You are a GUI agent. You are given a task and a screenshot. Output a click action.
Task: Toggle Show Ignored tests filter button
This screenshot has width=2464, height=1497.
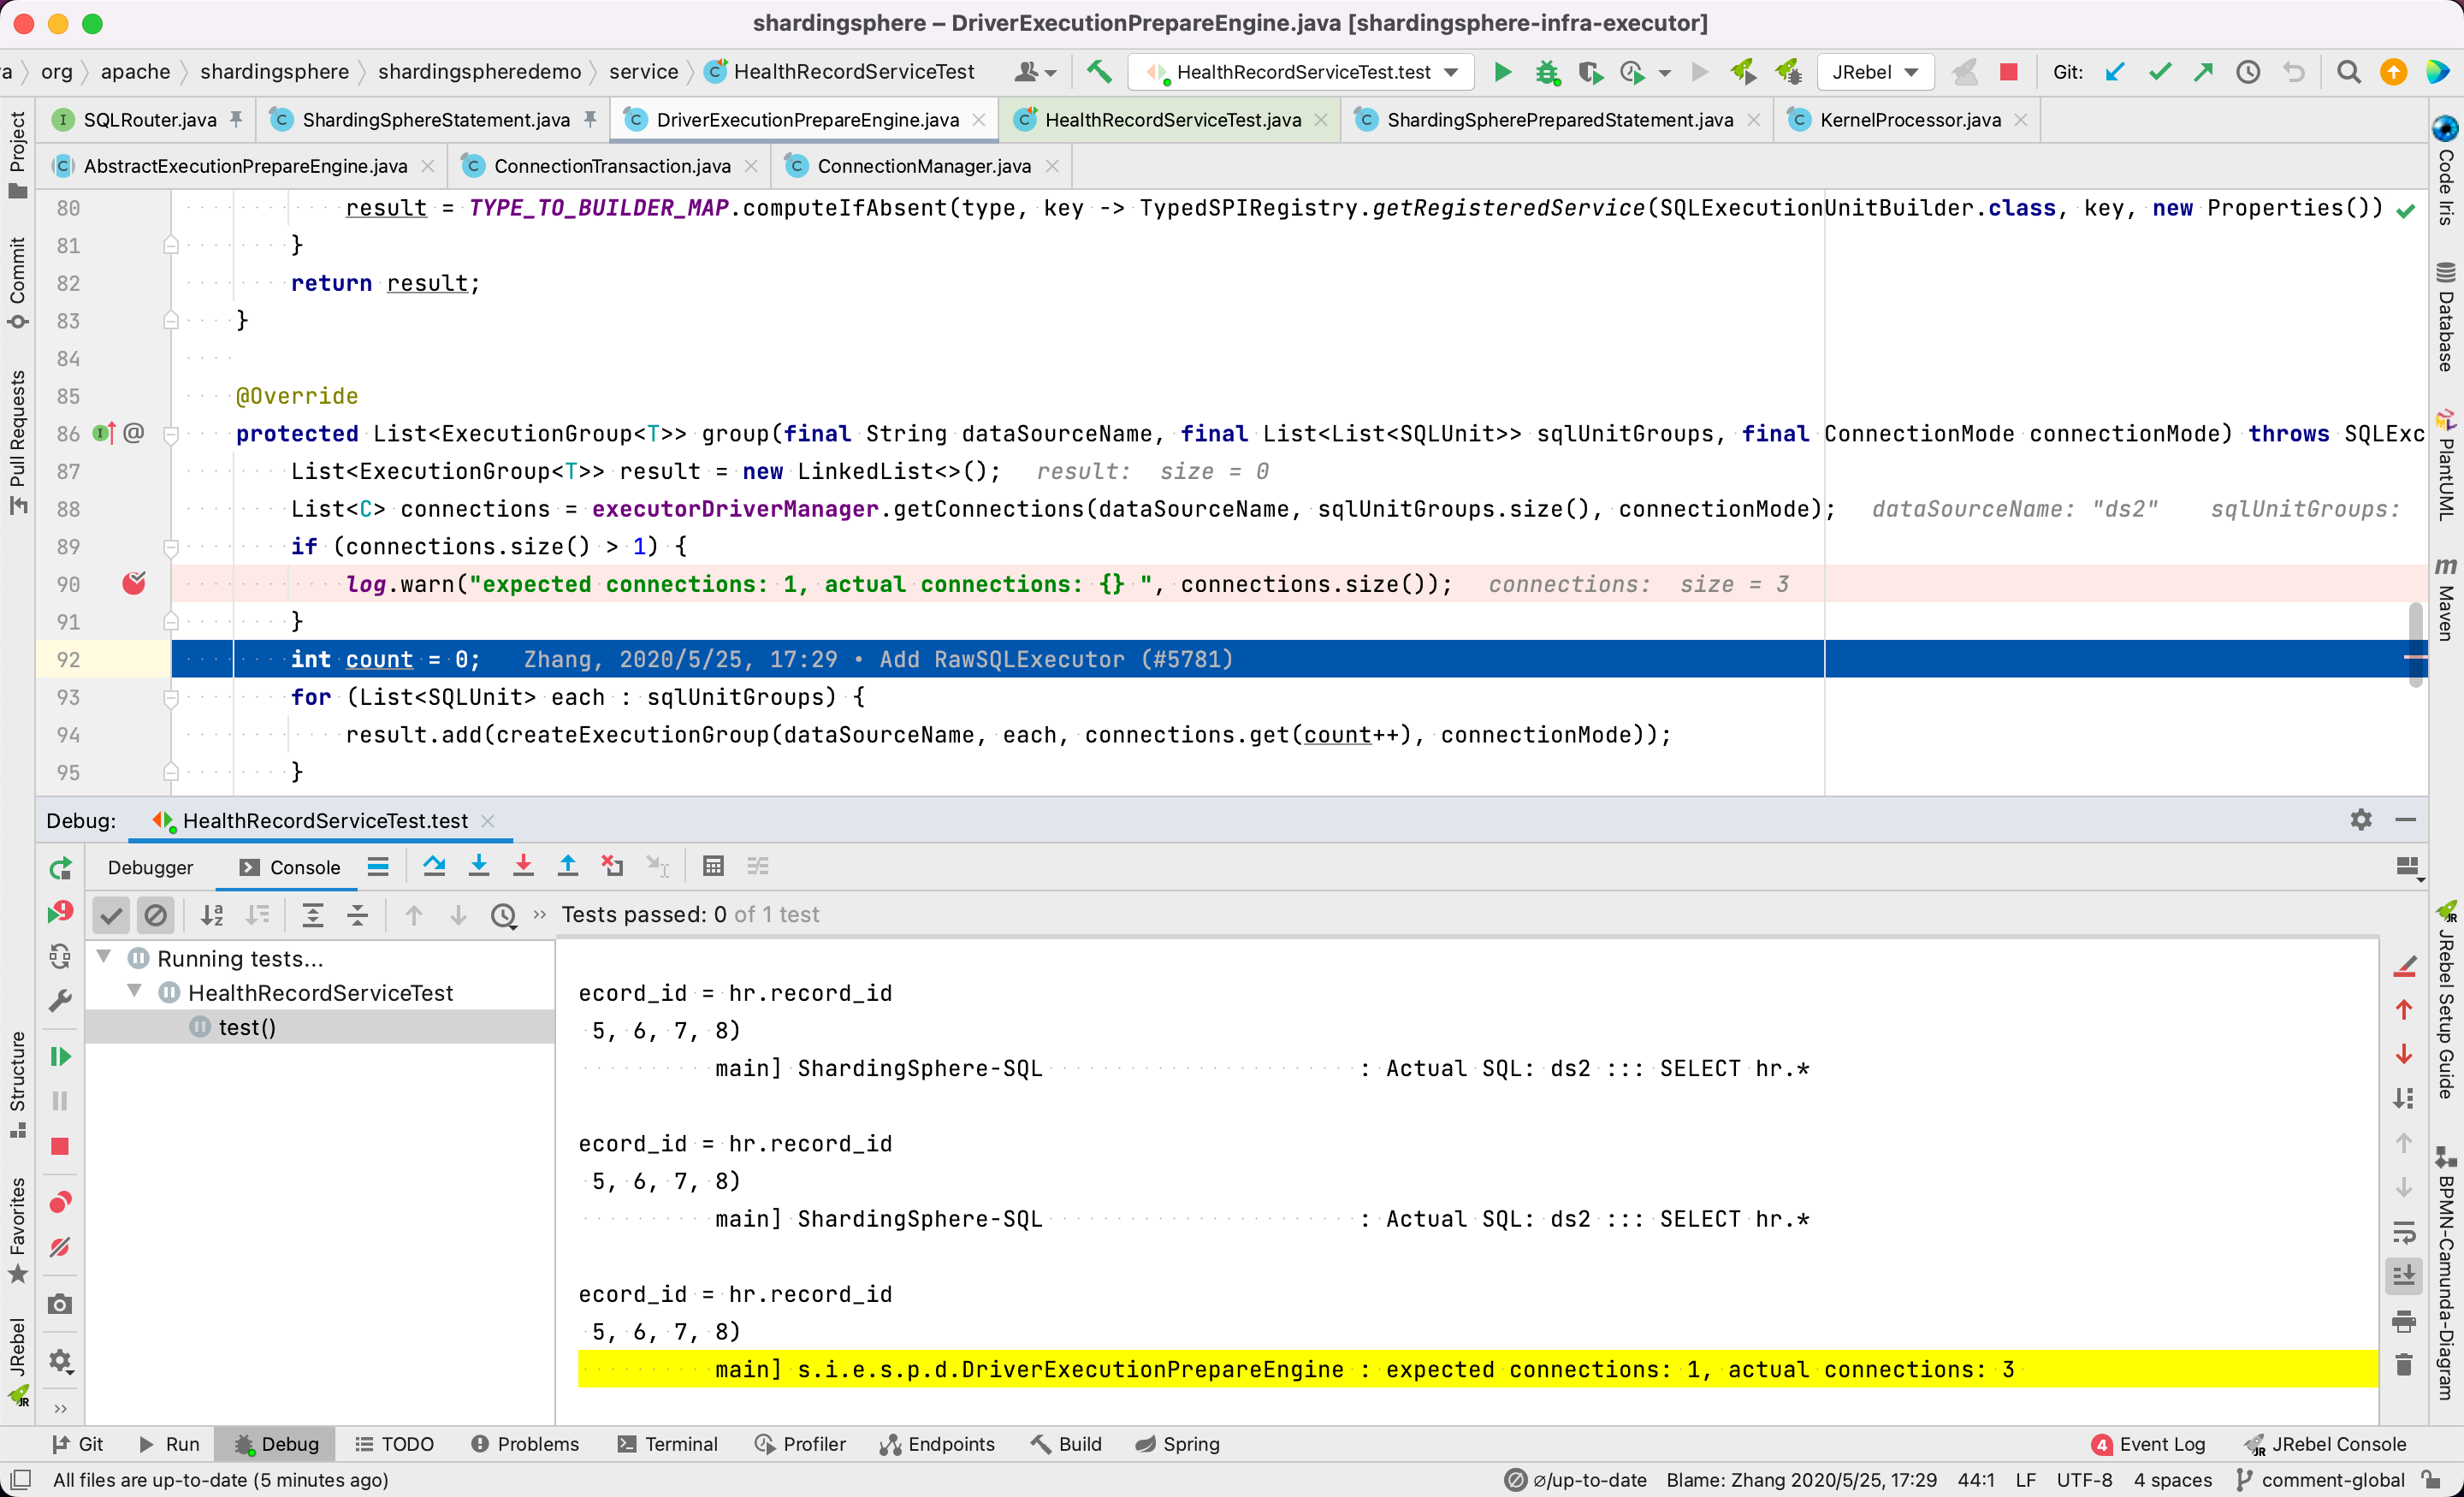click(x=155, y=915)
